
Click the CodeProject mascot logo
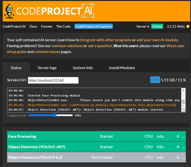[x=9, y=11]
